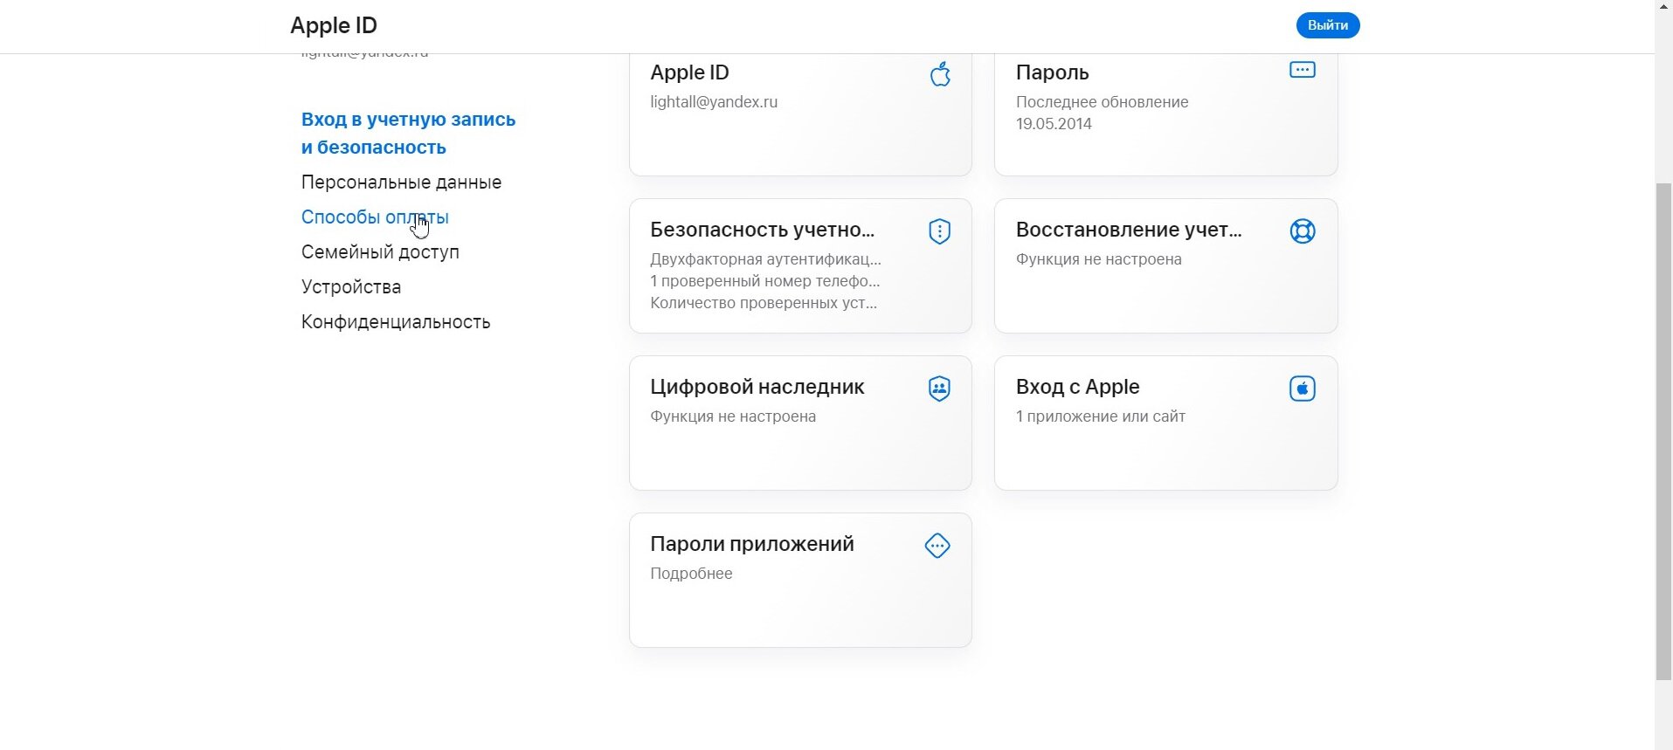Click the lifebuoy icon on Восстановление учетной записи card
Image resolution: width=1673 pixels, height=750 pixels.
(x=1302, y=231)
